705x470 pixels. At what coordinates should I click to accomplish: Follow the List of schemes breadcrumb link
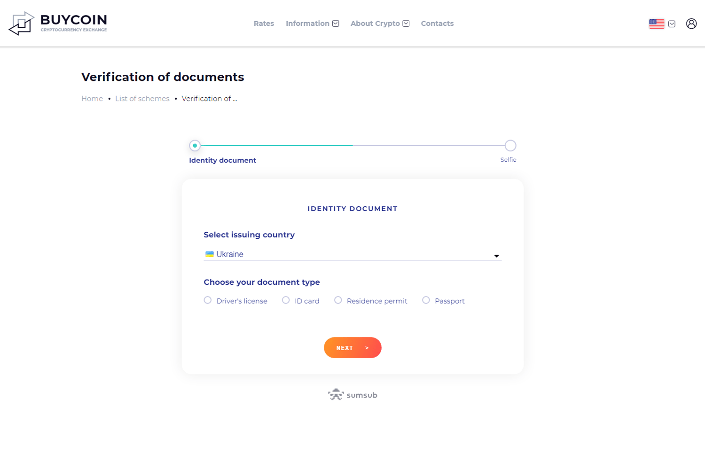tap(142, 99)
